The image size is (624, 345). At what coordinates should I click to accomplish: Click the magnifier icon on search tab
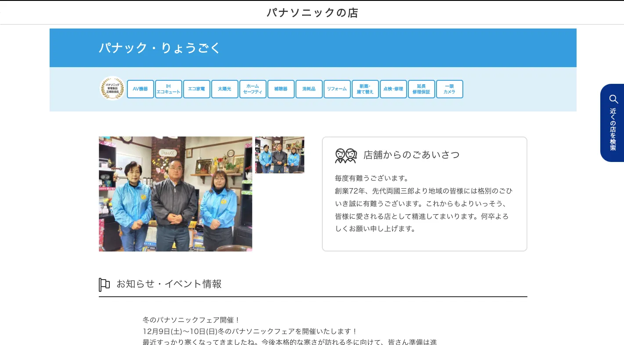point(613,99)
